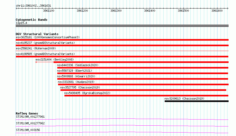Open nsv5498495 ByrskaBishop2022 label

pyautogui.click(x=87, y=93)
